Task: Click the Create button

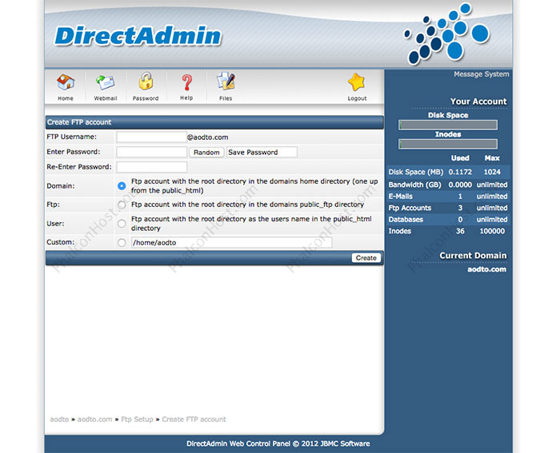Action: [366, 258]
